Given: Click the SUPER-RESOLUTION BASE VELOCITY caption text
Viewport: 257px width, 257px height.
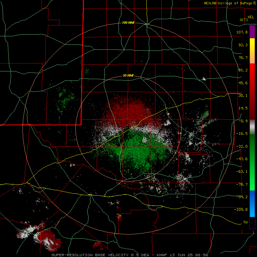Looking at the screenshot, I should [x=90, y=255].
